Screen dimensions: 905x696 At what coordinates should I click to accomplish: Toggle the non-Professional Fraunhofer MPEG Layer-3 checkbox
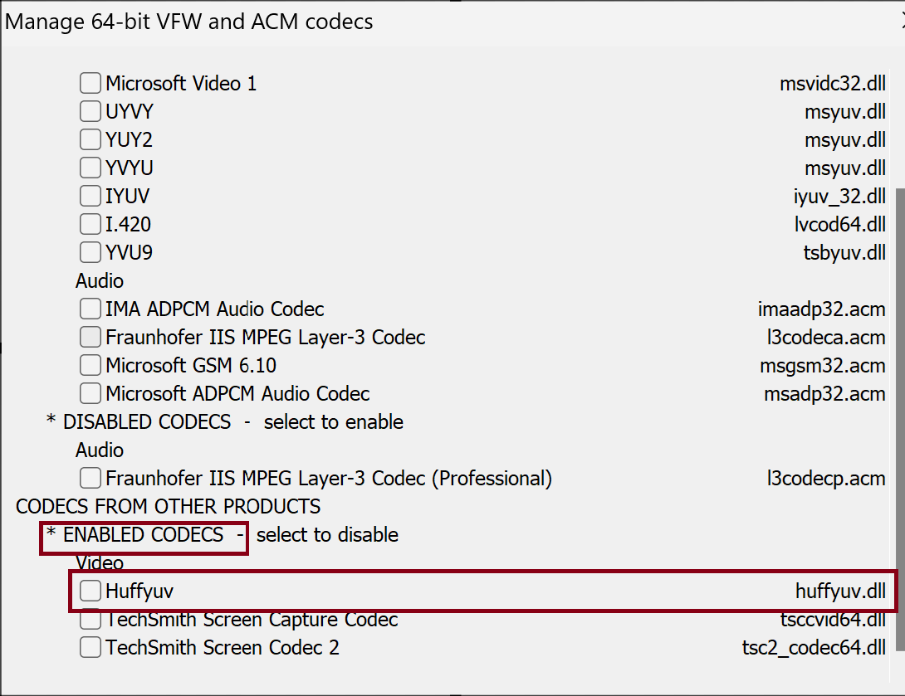pyautogui.click(x=90, y=337)
